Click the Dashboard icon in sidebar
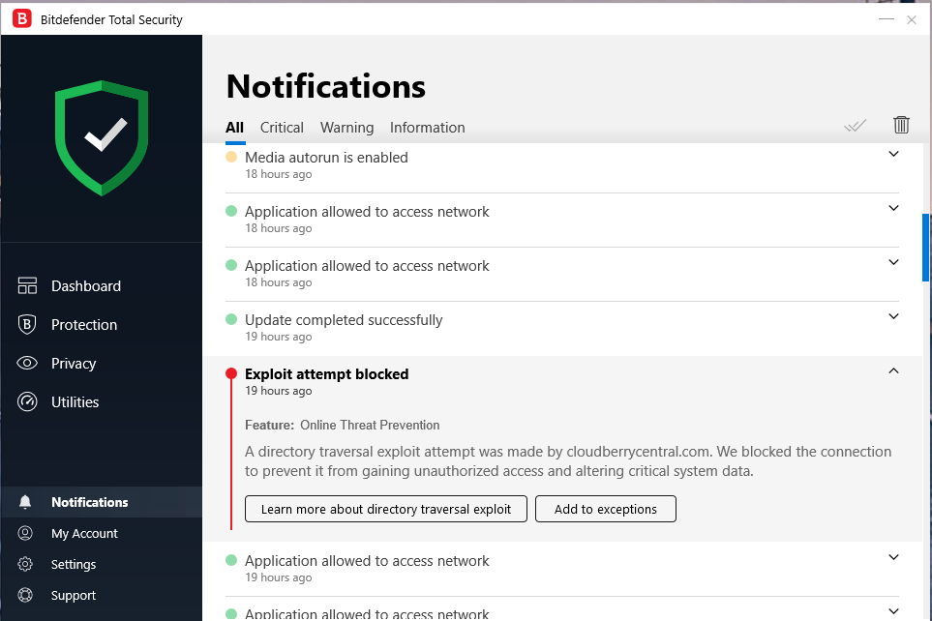The width and height of the screenshot is (932, 621). click(27, 286)
